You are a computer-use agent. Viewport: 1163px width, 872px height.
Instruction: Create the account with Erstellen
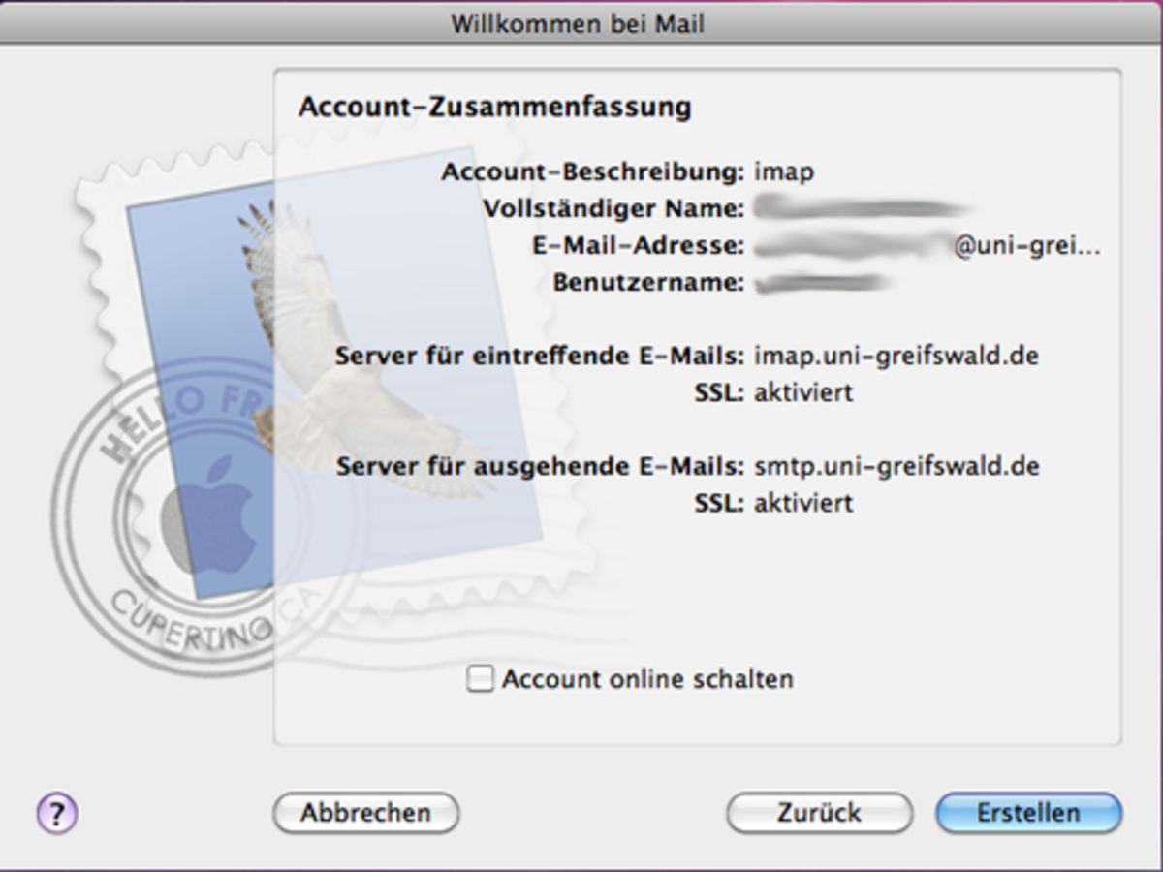coord(1028,813)
